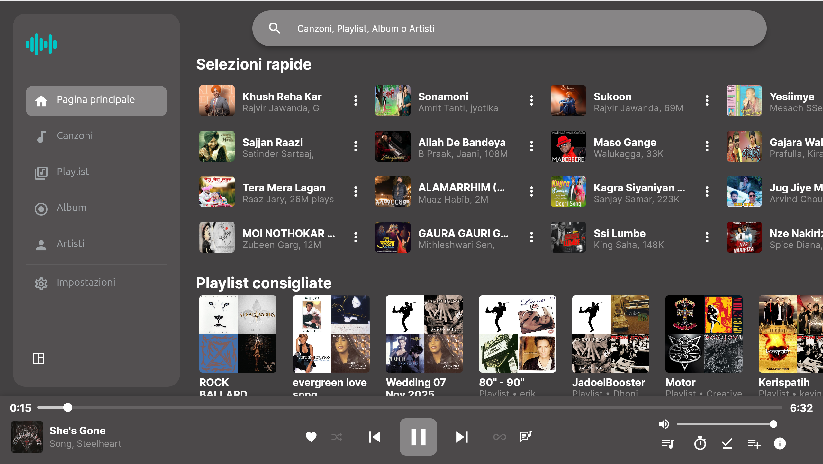Image resolution: width=823 pixels, height=464 pixels.
Task: Show song info with the info icon
Action: [780, 443]
